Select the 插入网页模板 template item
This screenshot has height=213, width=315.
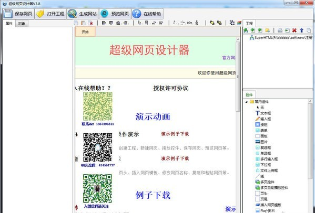268,205
